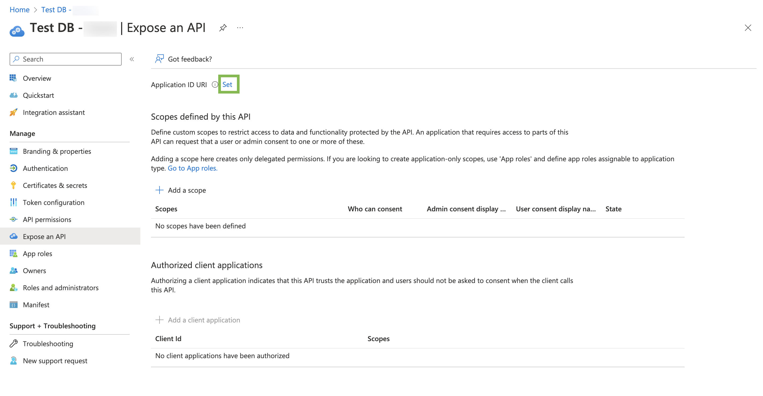
Task: Navigate to Home via breadcrumb
Action: point(19,10)
